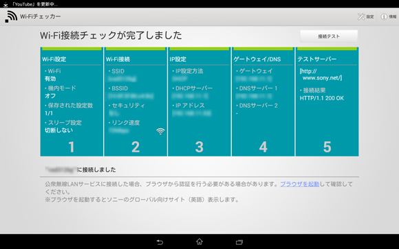The height and width of the screenshot is (249, 399).
Task: Select the Wi-Fi設定 card heading
Action: (54, 59)
